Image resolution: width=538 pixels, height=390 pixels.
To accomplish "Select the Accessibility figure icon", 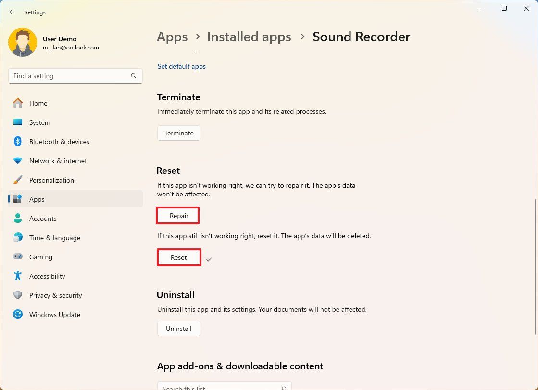I will [x=18, y=276].
